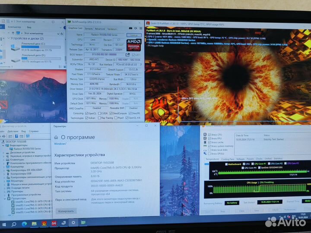Expand the Принтеры node
This screenshot has height=233, width=311.
pos(5,192)
